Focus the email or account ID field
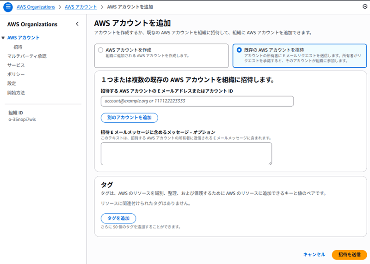The height and width of the screenshot is (264, 370). point(197,101)
